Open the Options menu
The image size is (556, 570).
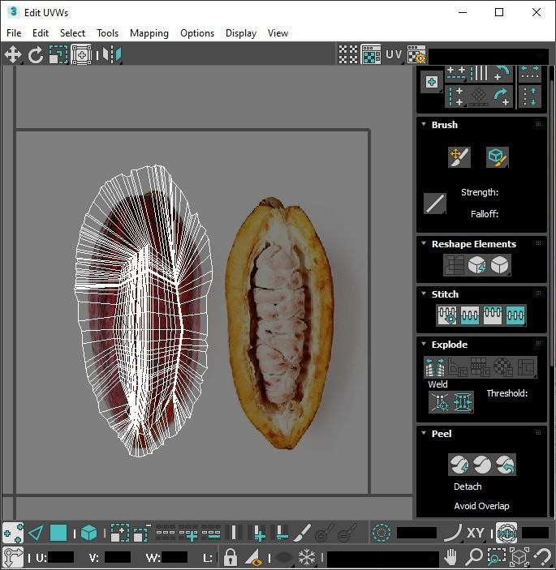pyautogui.click(x=197, y=33)
